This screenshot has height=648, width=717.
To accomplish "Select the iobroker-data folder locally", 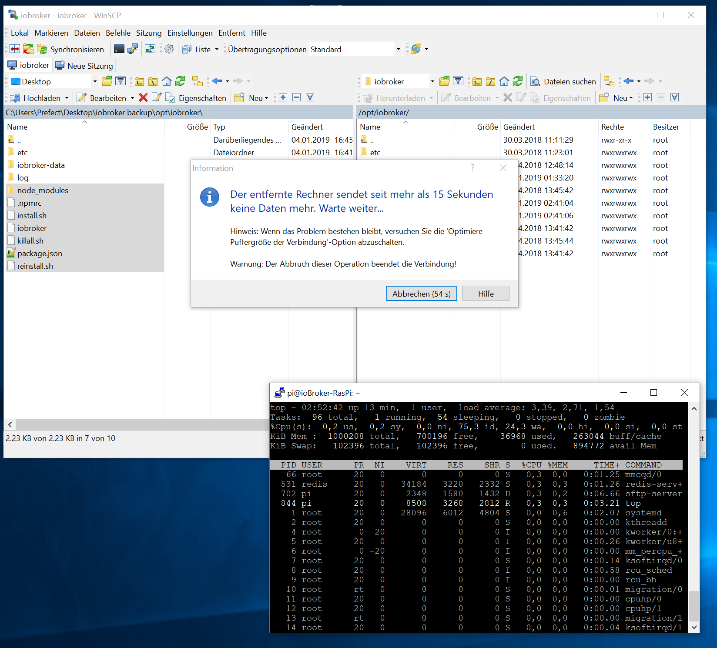I will 40,165.
